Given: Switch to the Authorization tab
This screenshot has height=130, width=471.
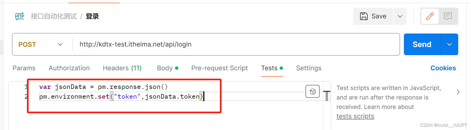Looking at the screenshot, I should 69,68.
